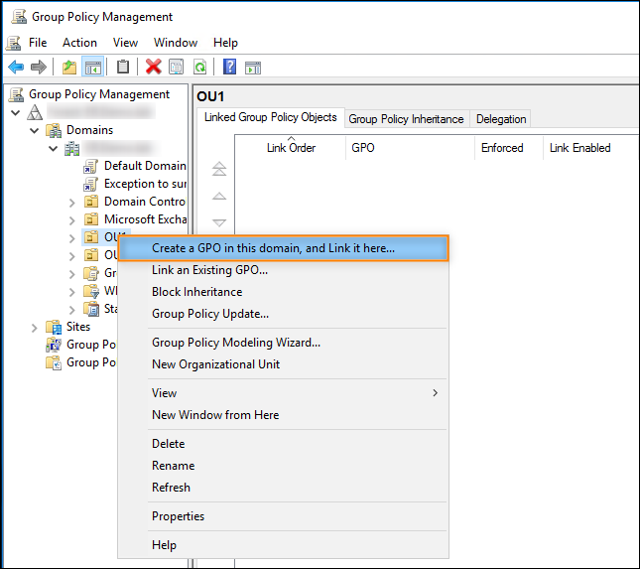
Task: Click the red Delete X toolbar icon
Action: [153, 68]
